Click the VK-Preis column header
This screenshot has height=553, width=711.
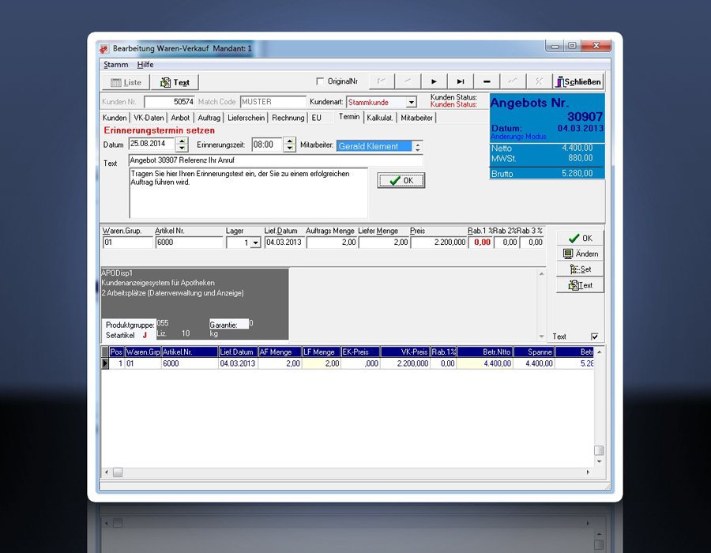pyautogui.click(x=405, y=352)
